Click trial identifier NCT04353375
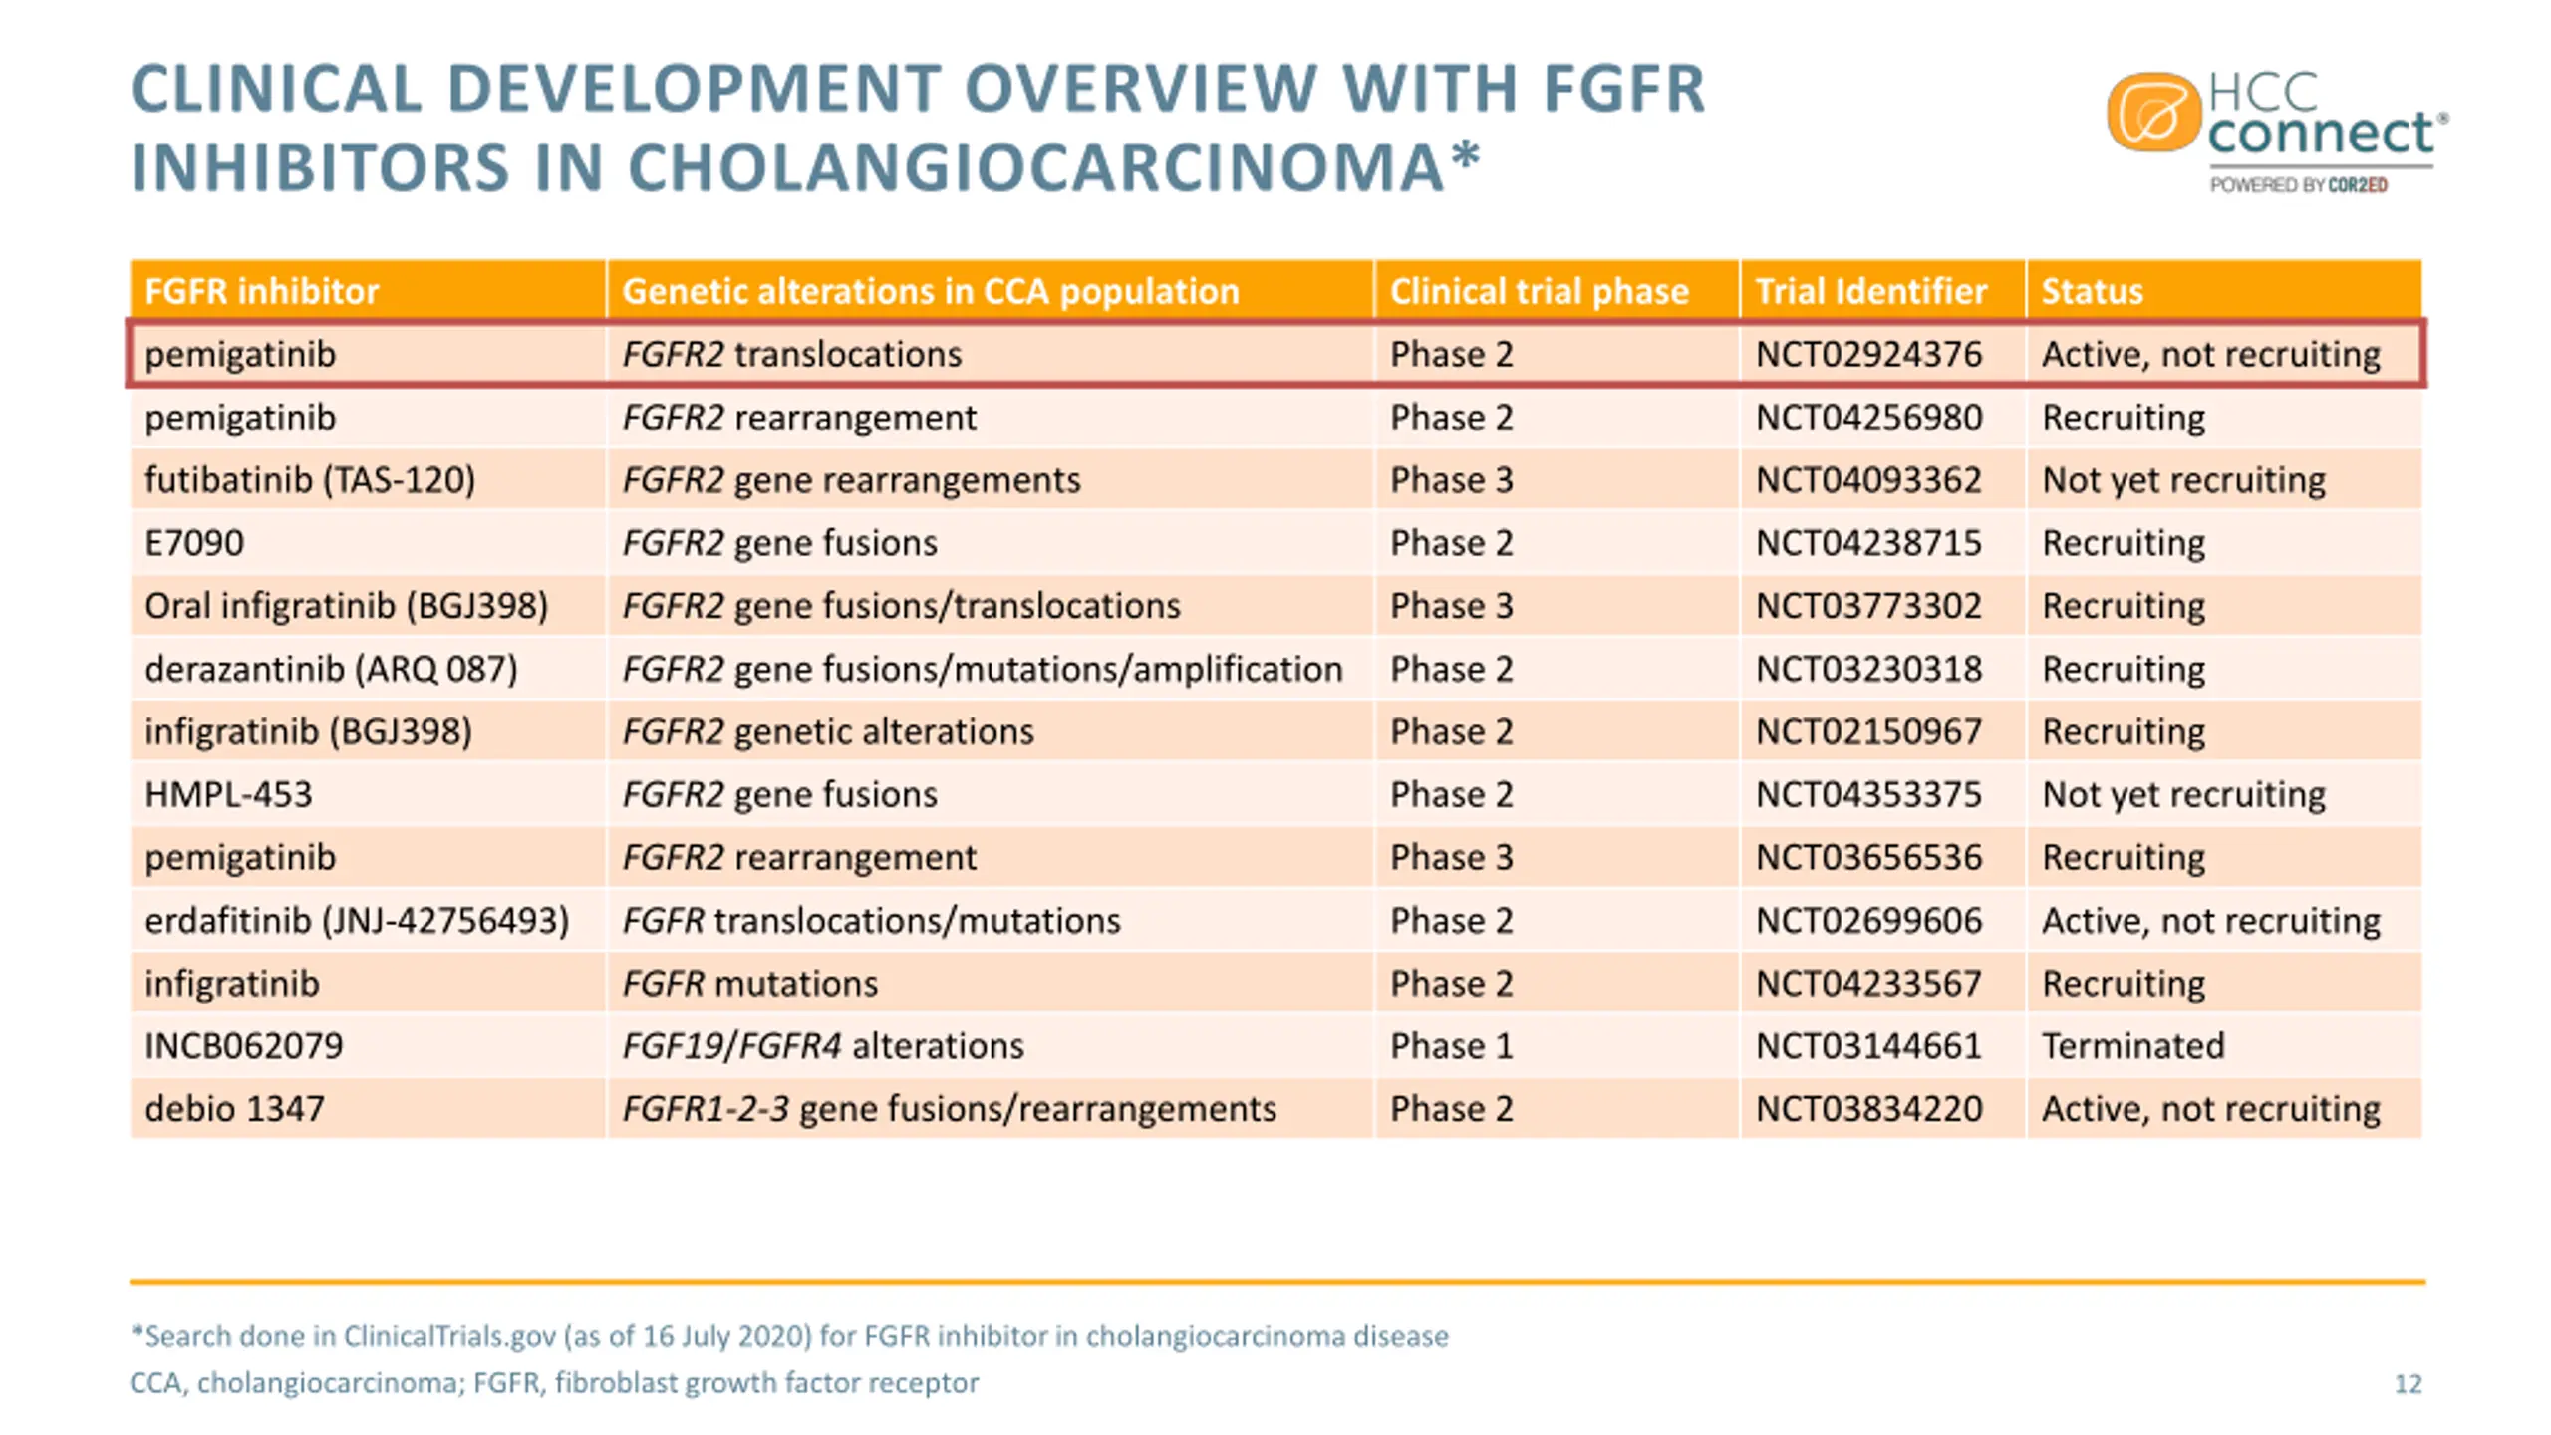Image resolution: width=2551 pixels, height=1435 pixels. (x=1868, y=794)
